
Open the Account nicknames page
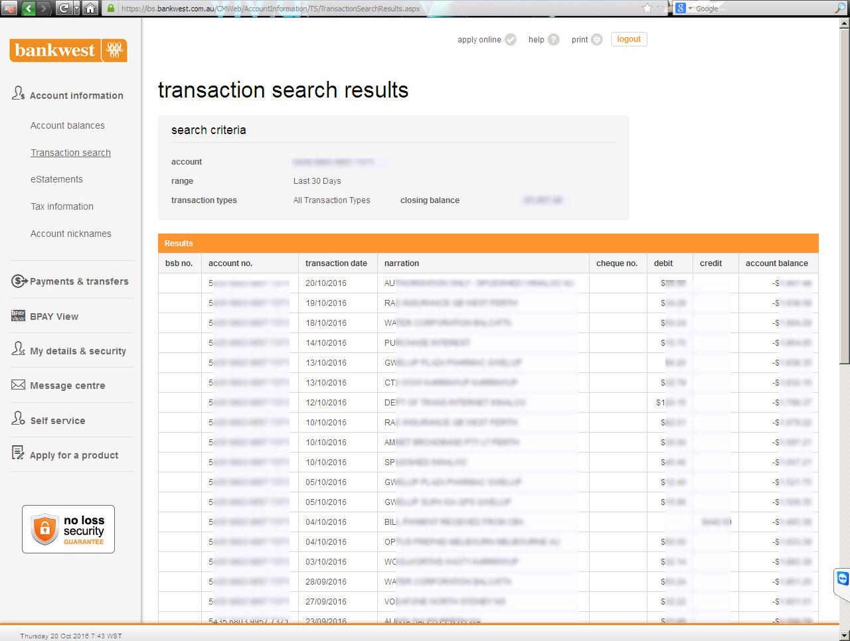tap(71, 234)
